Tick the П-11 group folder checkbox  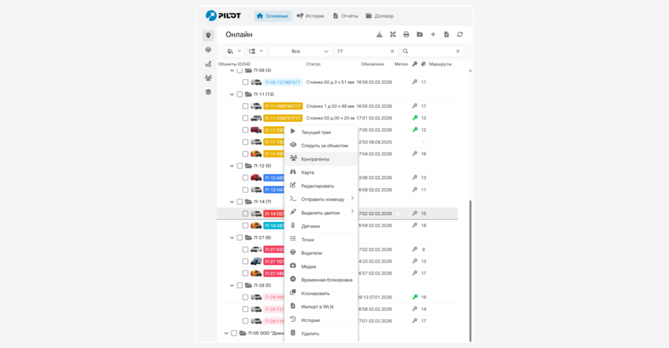[239, 94]
